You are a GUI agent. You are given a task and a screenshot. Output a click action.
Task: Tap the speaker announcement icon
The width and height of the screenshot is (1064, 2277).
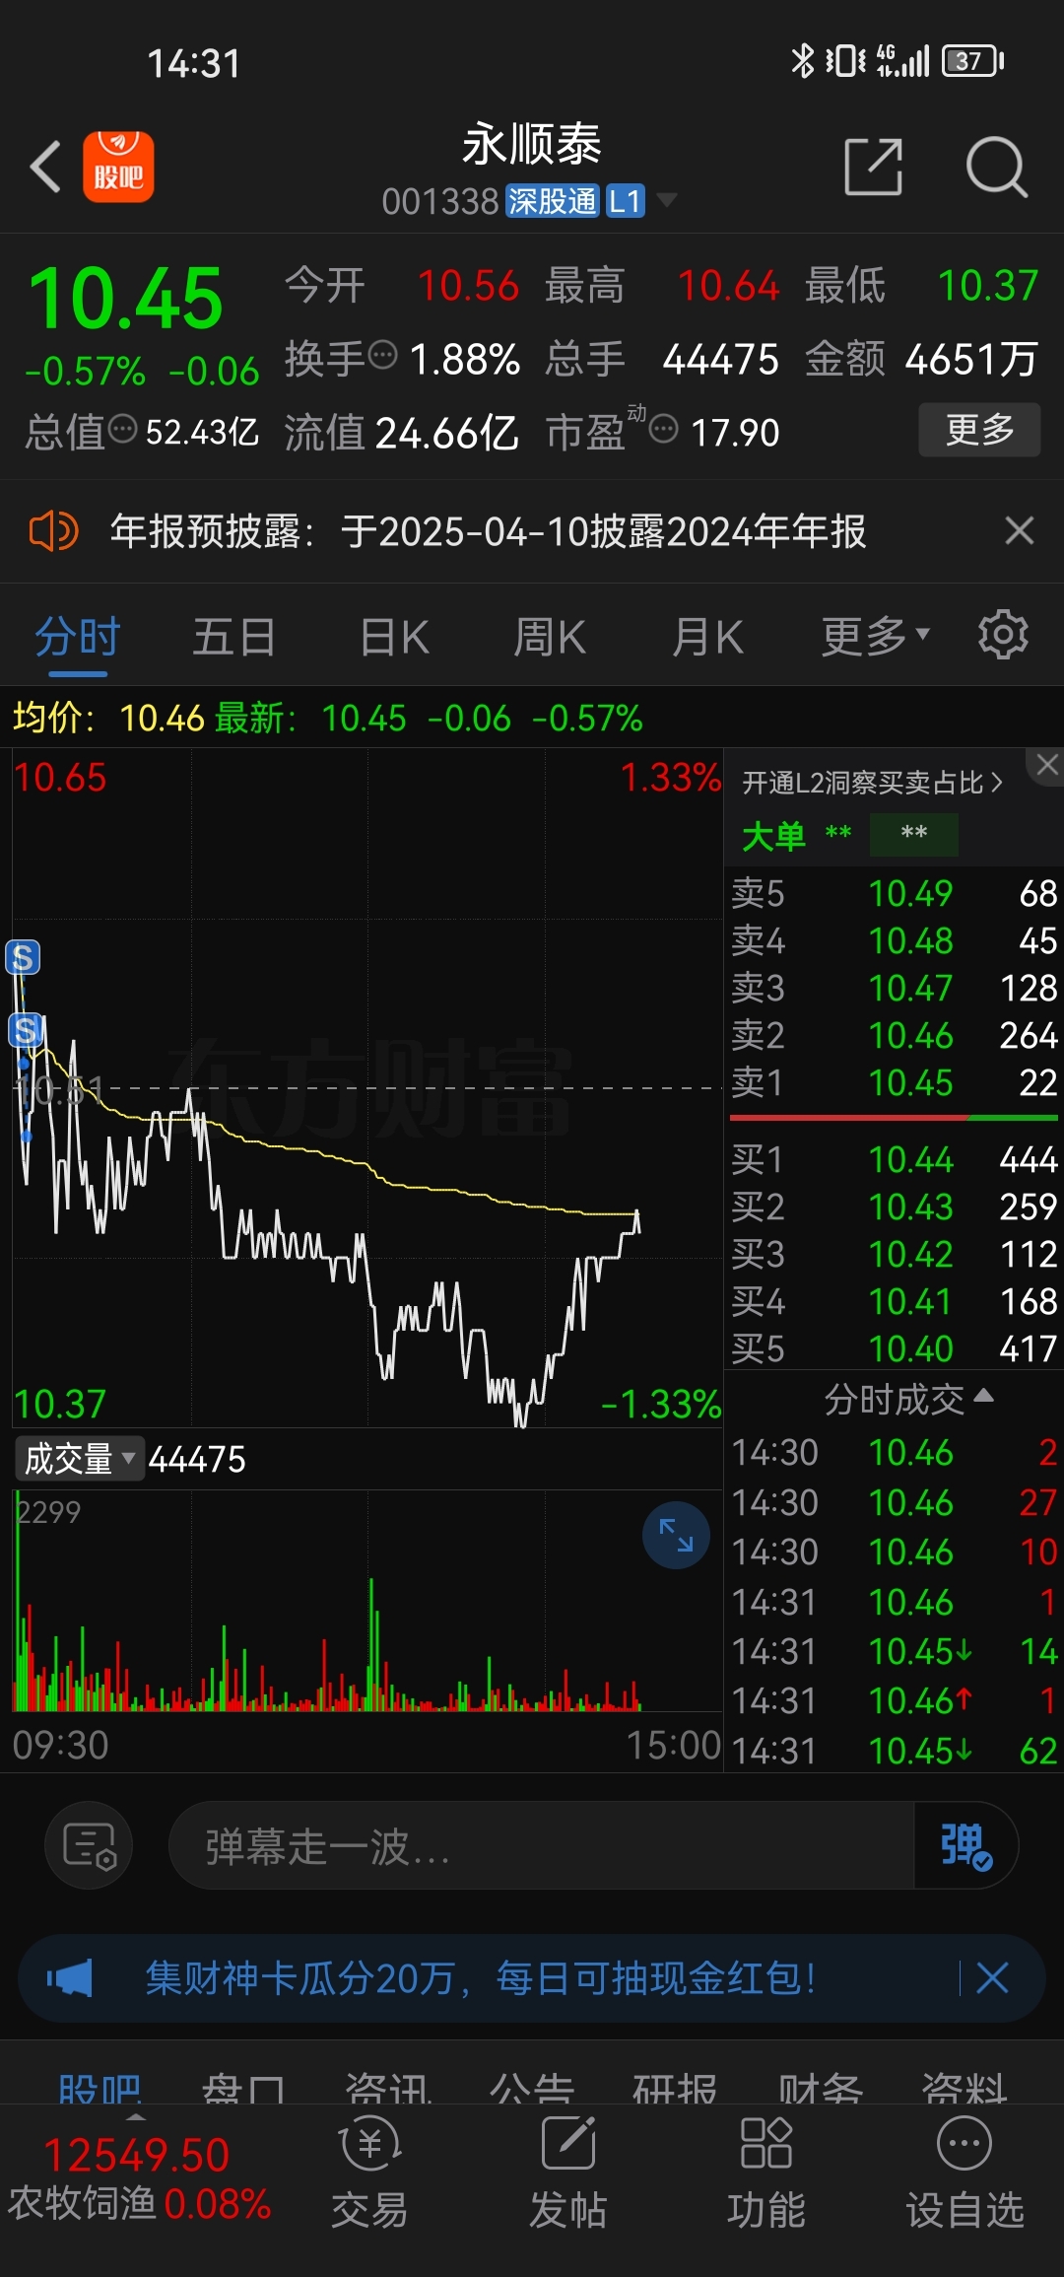[x=53, y=531]
